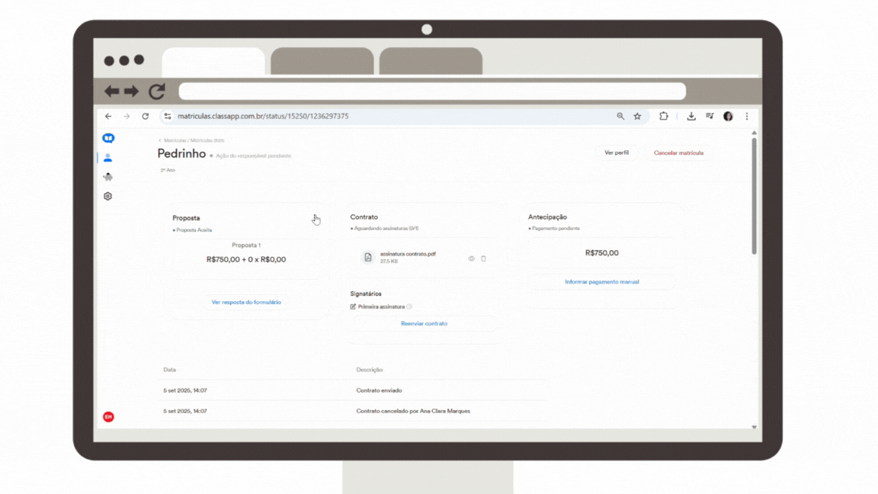Viewport: 878px width, 494px height.
Task: Click the Ver perfil button
Action: coord(617,153)
